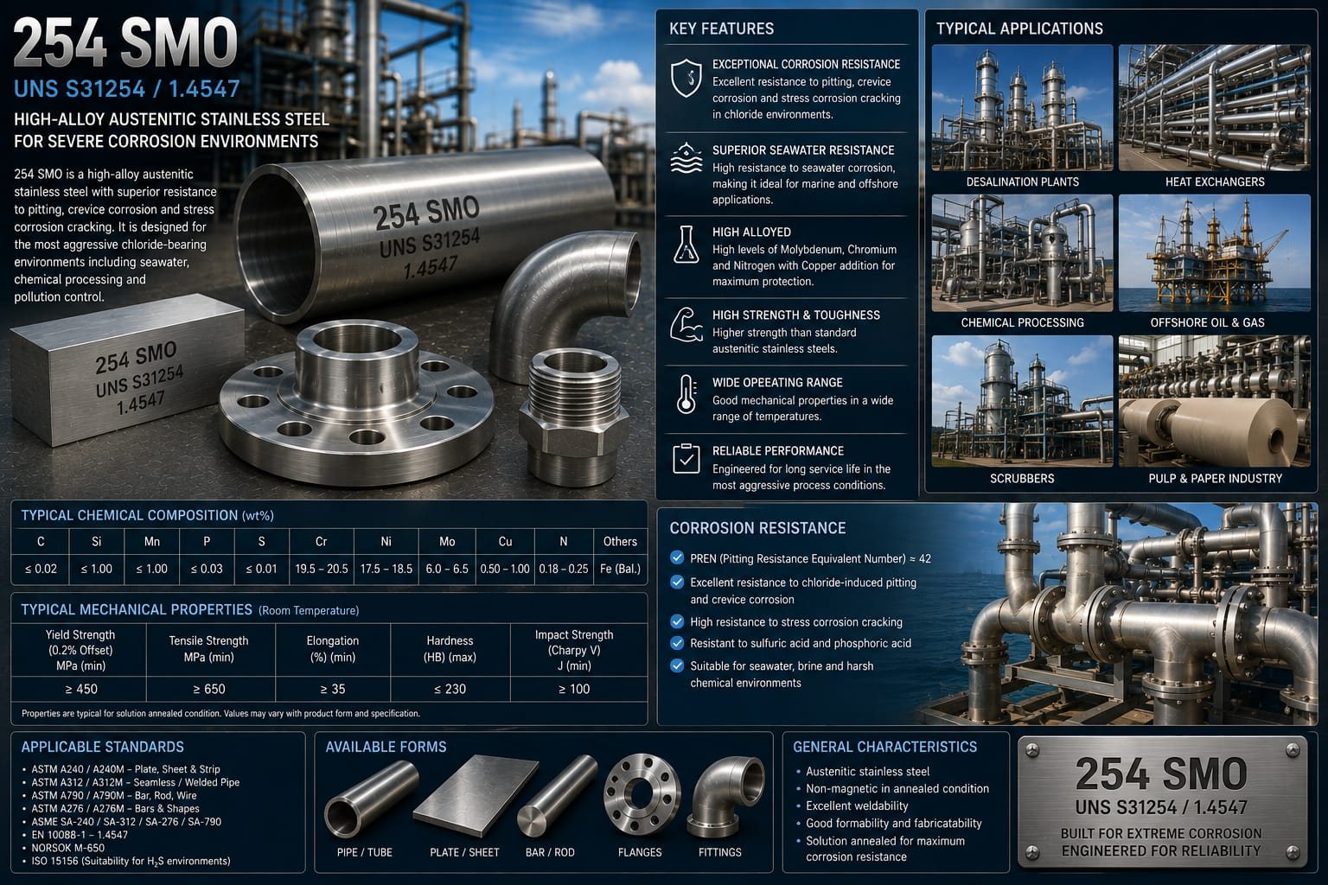Select the hardness value "≤ 230"
The height and width of the screenshot is (885, 1328).
pyautogui.click(x=450, y=689)
